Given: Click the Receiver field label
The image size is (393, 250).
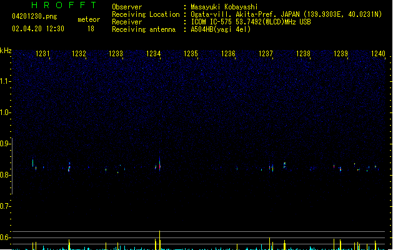Looking at the screenshot, I should 127,22.
